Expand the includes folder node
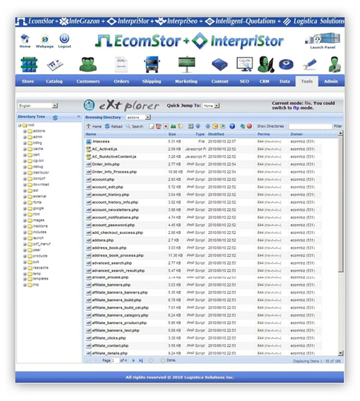The image size is (360, 401). (25, 233)
